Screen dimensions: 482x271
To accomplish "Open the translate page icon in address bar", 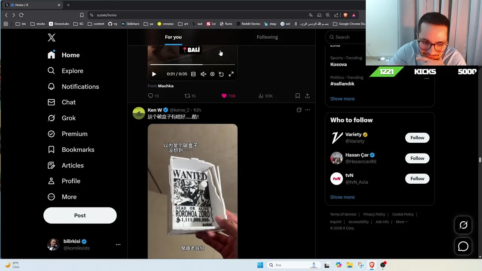I will 311,15.
